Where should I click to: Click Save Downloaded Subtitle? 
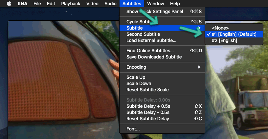[x=162, y=57]
